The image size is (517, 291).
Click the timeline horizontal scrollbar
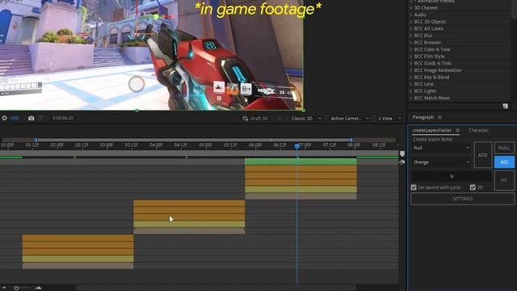[216, 288]
